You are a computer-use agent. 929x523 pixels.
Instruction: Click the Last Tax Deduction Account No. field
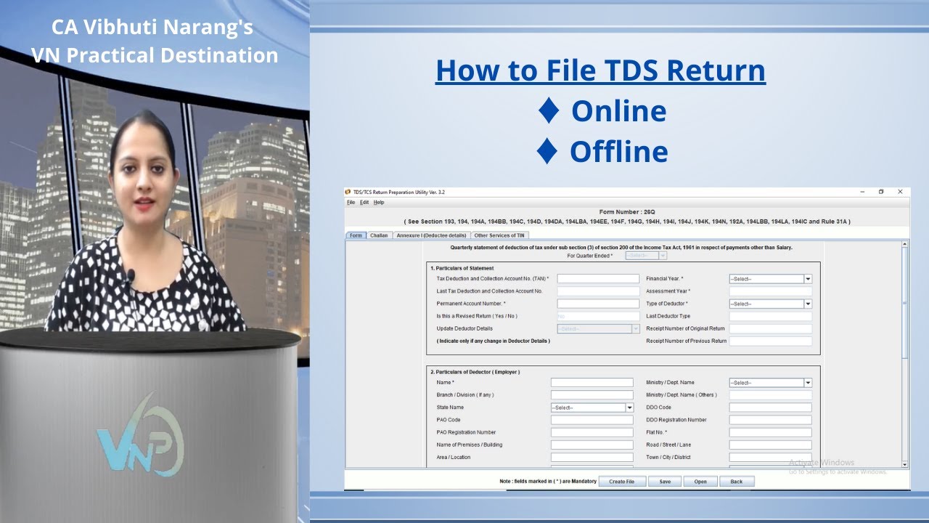pyautogui.click(x=598, y=291)
